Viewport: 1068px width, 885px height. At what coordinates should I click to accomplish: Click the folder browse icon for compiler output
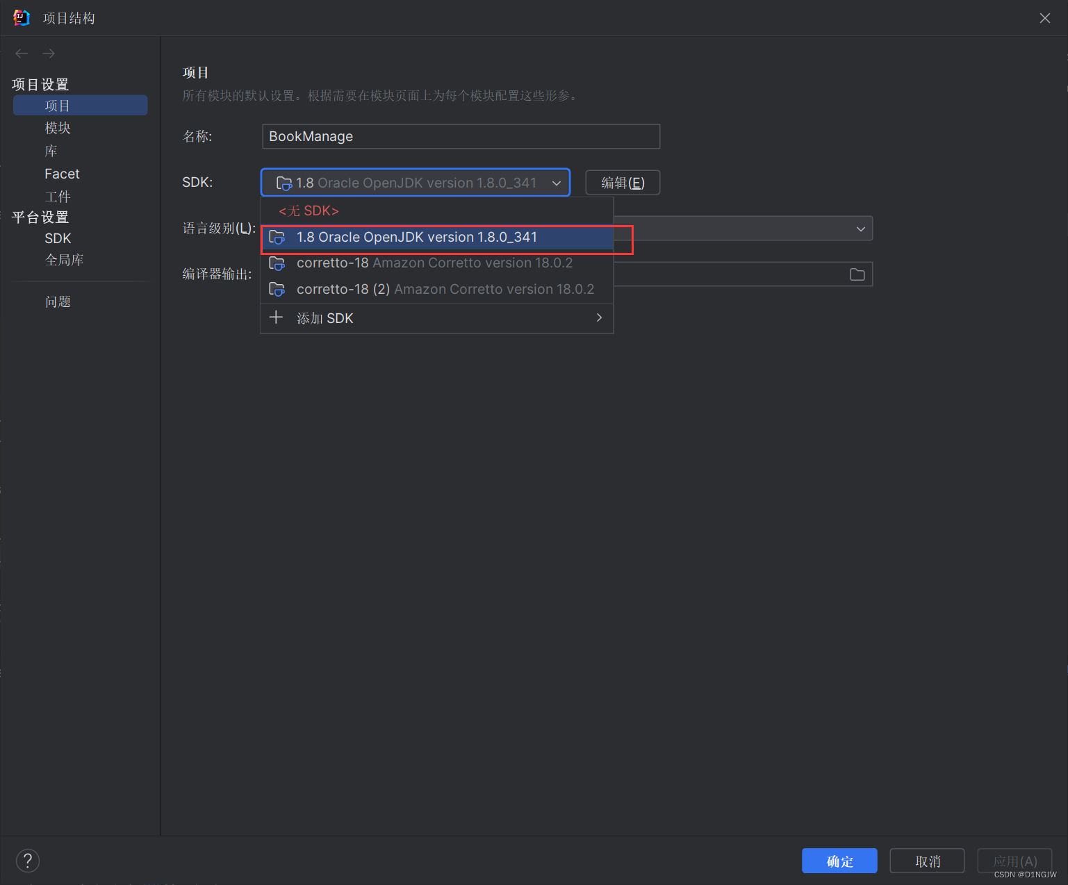[857, 274]
